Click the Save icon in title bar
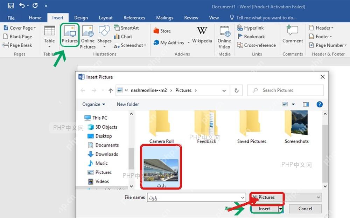350x218 pixels. pos(11,6)
